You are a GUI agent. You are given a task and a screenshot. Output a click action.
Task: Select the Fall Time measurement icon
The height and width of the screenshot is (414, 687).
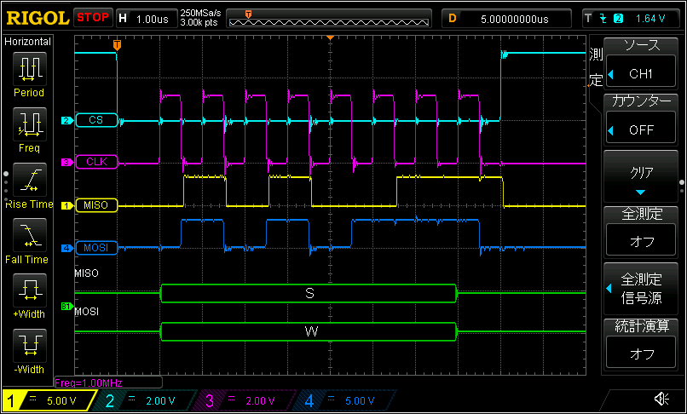(x=29, y=235)
